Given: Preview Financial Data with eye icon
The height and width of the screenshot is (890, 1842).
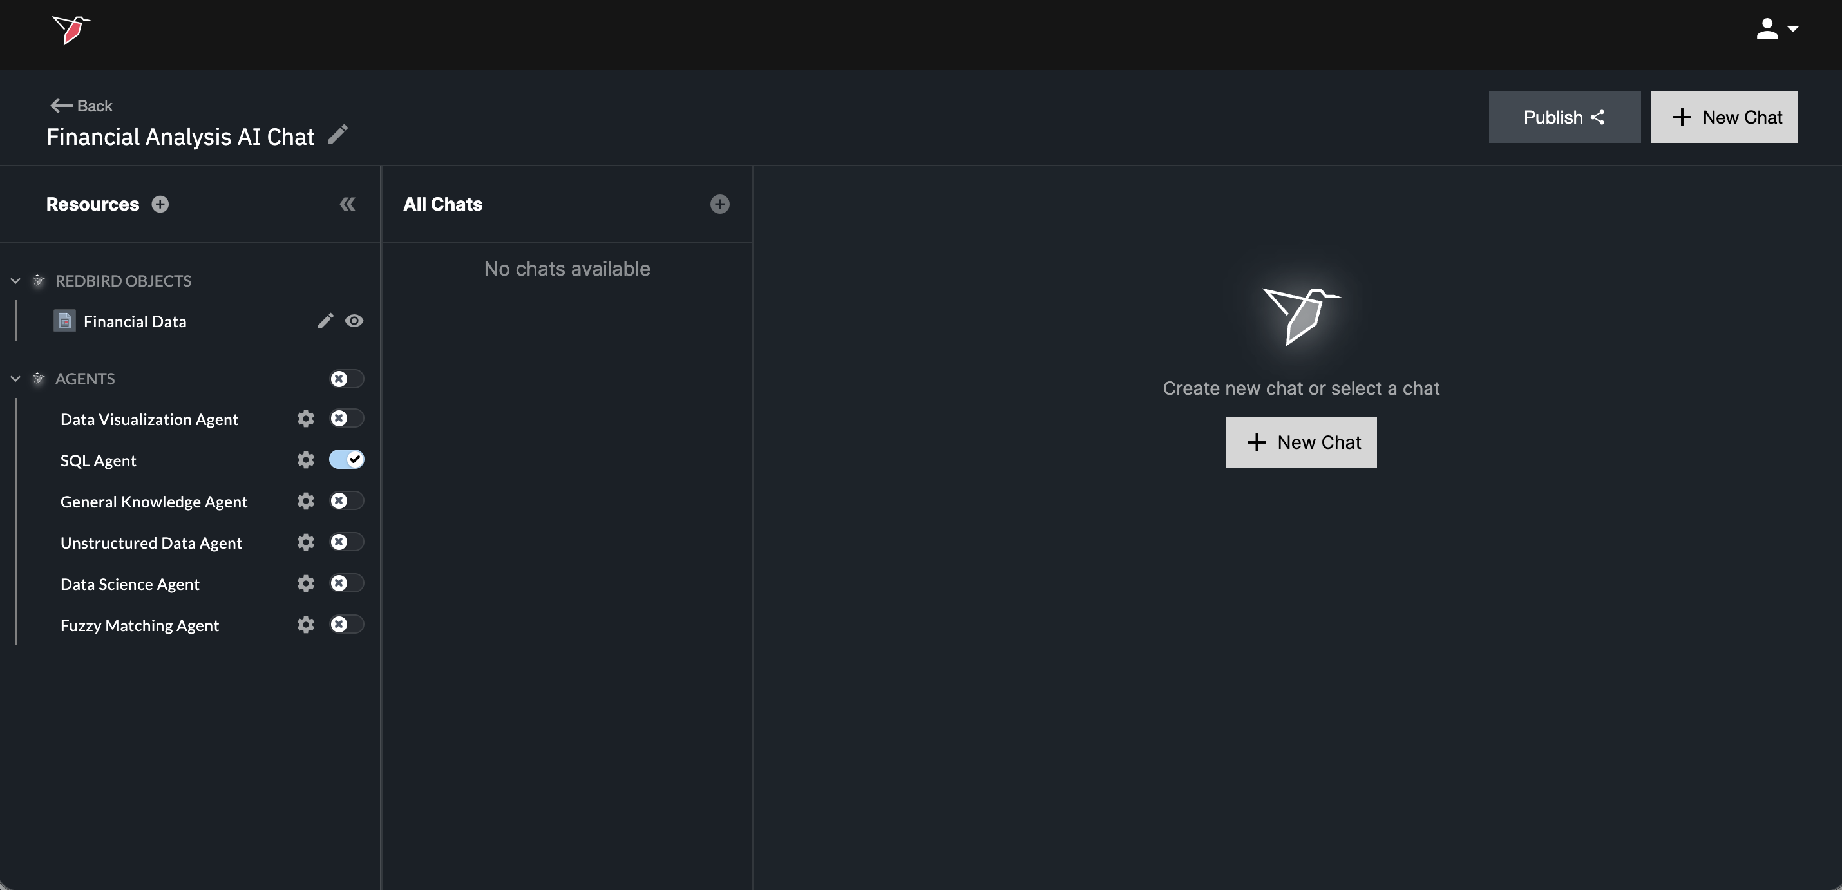Looking at the screenshot, I should [x=354, y=321].
